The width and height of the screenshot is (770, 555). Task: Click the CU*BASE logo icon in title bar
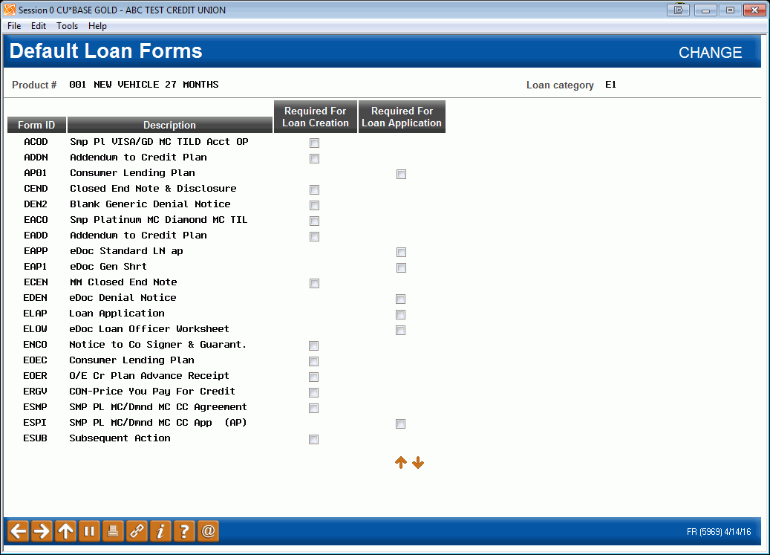click(x=10, y=10)
